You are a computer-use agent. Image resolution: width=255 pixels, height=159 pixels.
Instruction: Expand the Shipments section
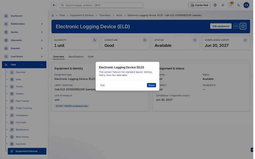click(42, 40)
